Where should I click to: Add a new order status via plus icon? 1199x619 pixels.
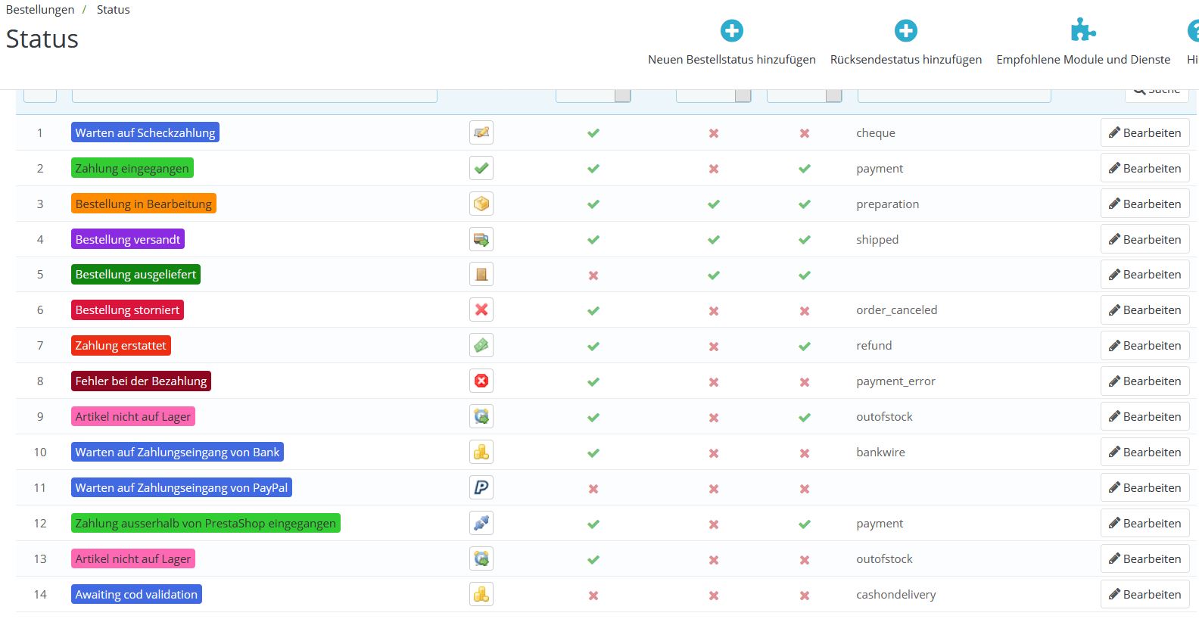pos(731,31)
